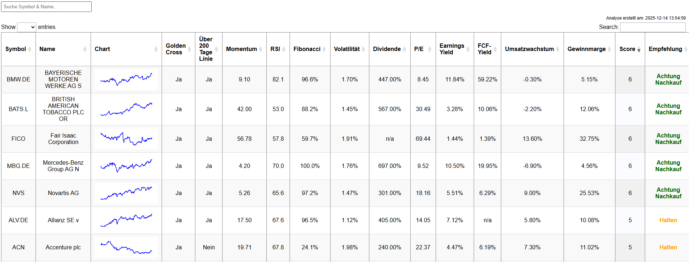Click the Score column sort indicator
This screenshot has height=262, width=689.
[x=639, y=50]
